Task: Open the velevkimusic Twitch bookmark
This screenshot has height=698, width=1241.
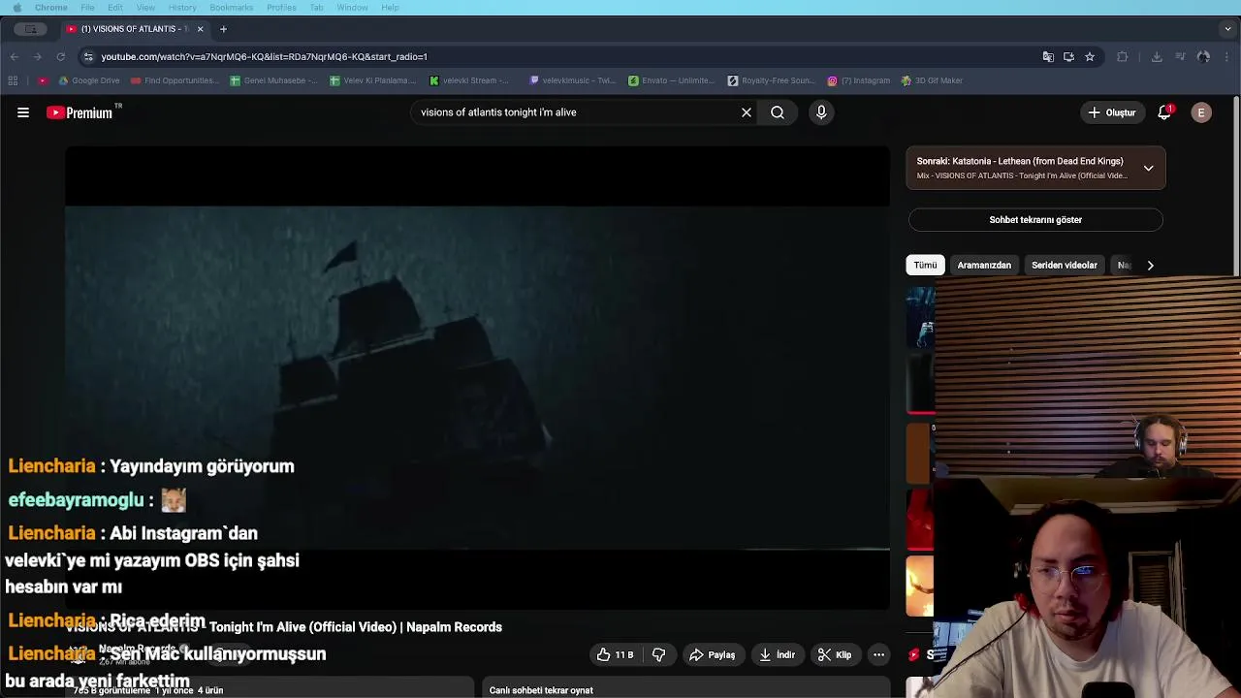Action: 572,80
